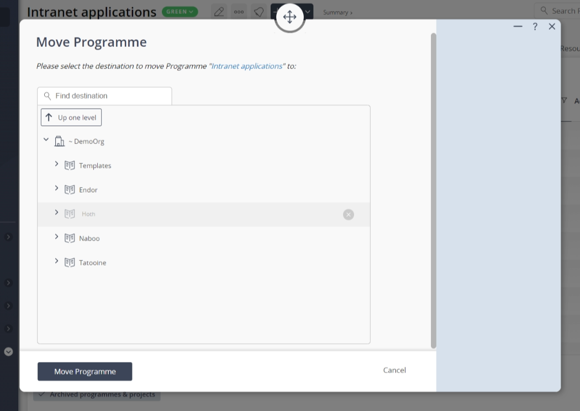Toggle Archived programmes & projects filter
The width and height of the screenshot is (580, 411).
97,394
